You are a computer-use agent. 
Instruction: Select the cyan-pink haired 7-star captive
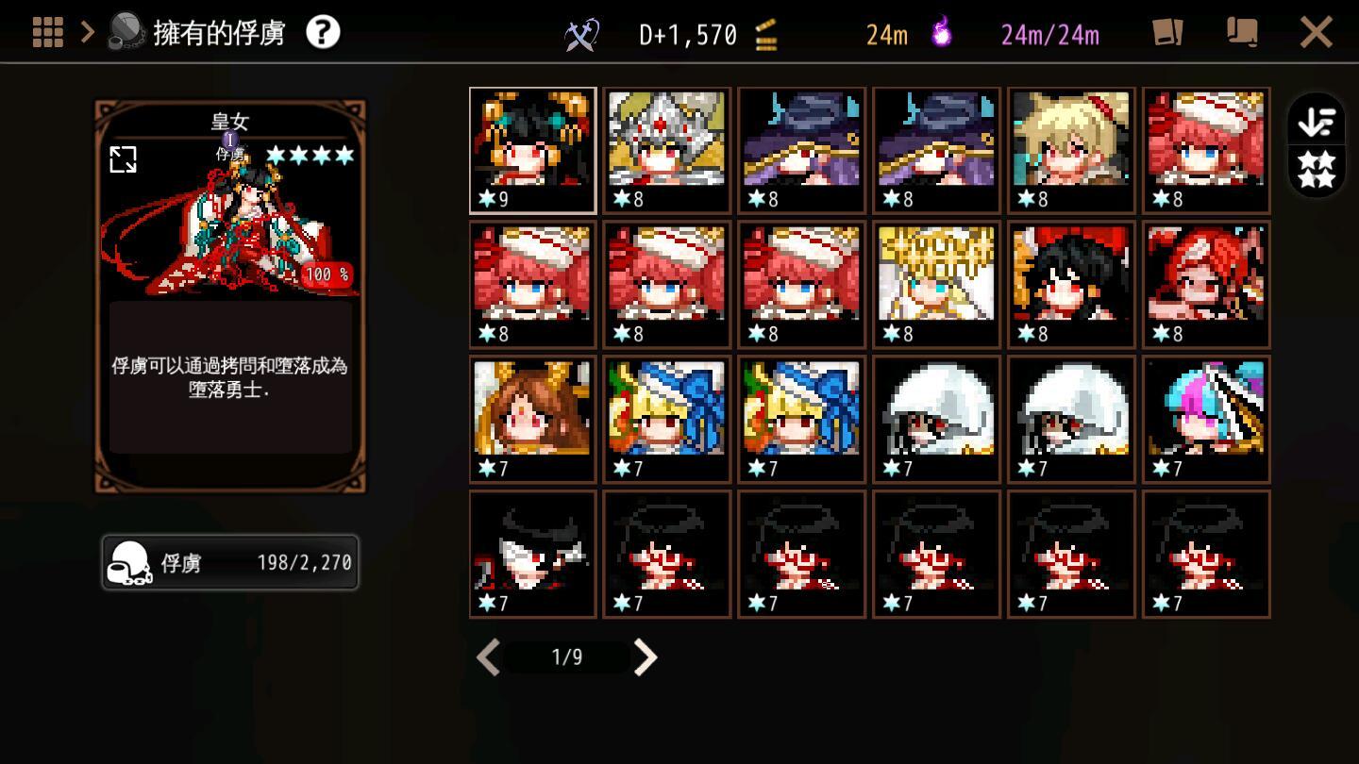1206,420
